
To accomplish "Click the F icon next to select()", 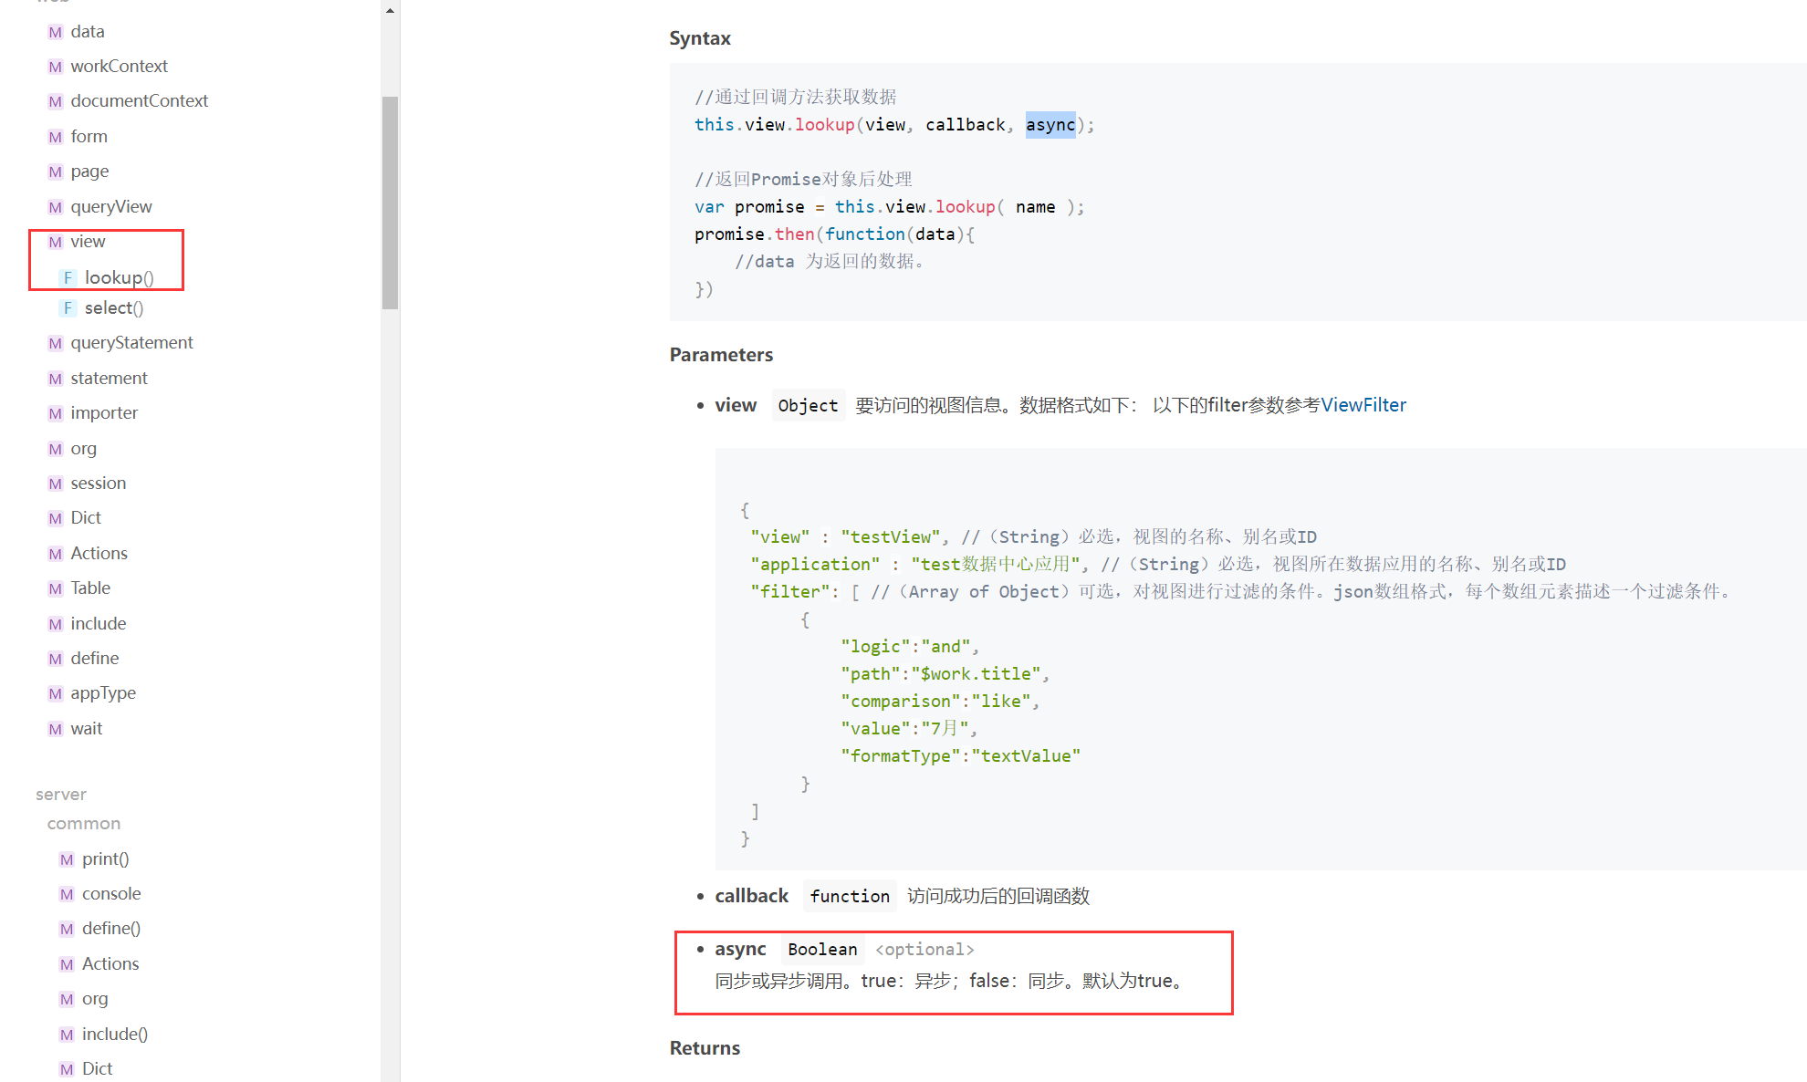I will click(x=68, y=308).
